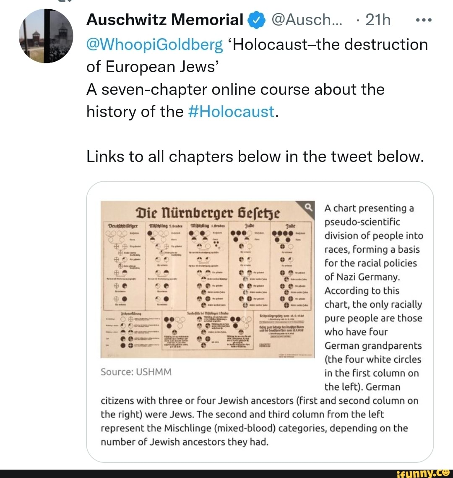Screen dimensions: 453x478
Task: Click the magnifier icon on the chart
Action: tap(308, 206)
